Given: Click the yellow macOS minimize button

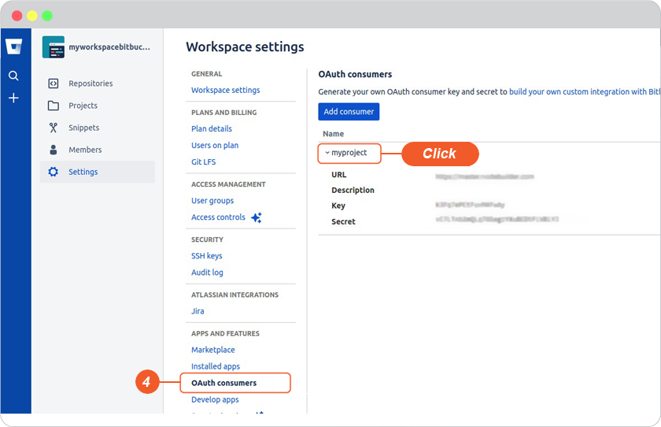Looking at the screenshot, I should [x=32, y=16].
